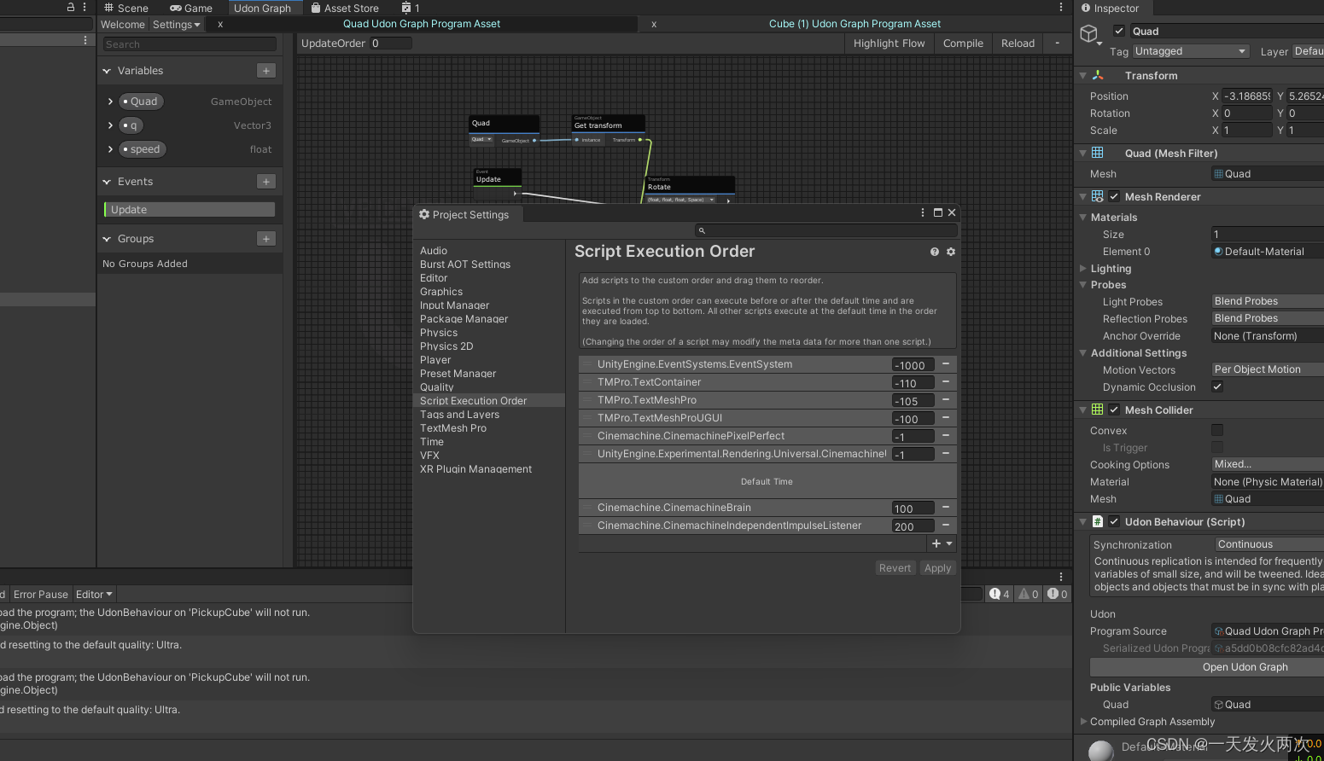The image size is (1324, 761).
Task: Select Physics 2D in Project Settings list
Action: [446, 346]
